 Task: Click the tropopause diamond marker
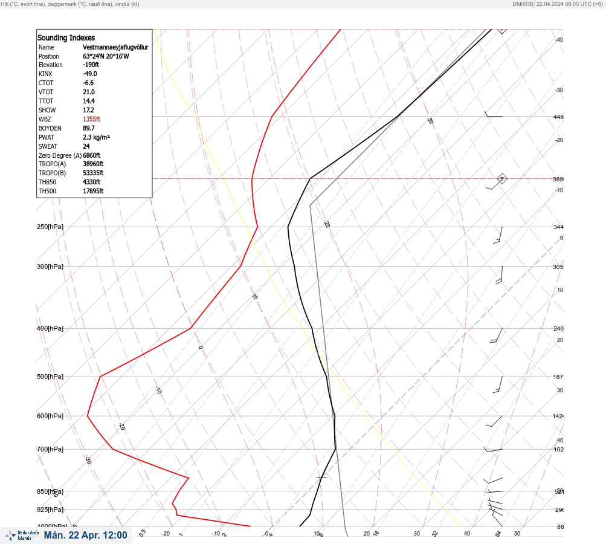pos(502,179)
